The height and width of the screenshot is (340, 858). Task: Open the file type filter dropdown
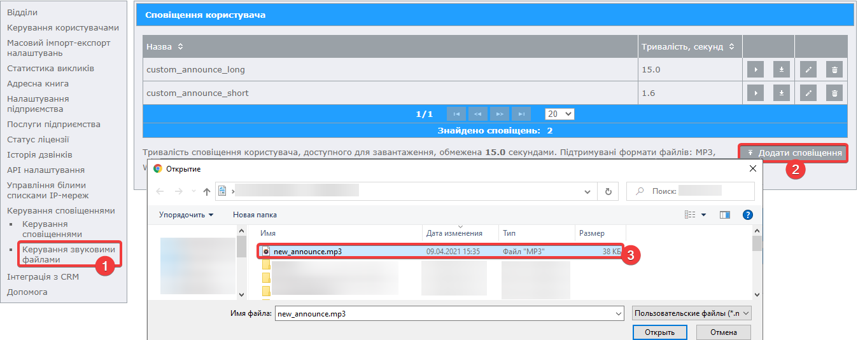coord(692,313)
